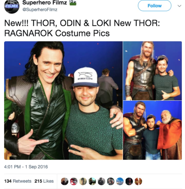Open the Superhero Filmz profile avatar
This screenshot has height=189, width=185.
(x=12, y=6)
